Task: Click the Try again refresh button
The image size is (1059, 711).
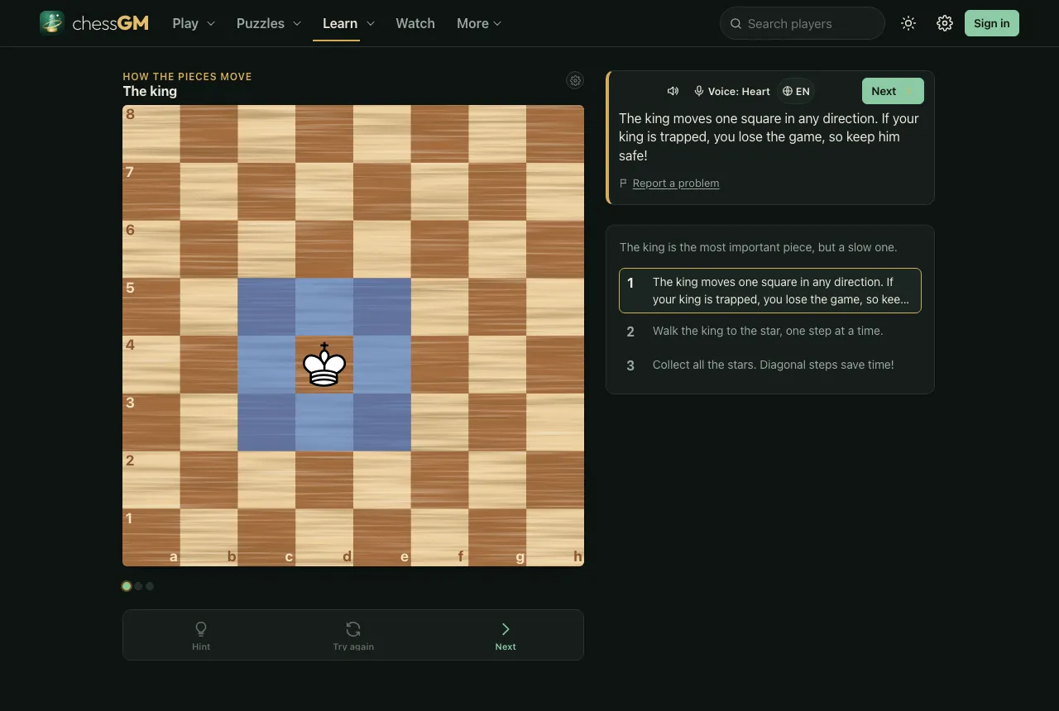Action: click(353, 636)
